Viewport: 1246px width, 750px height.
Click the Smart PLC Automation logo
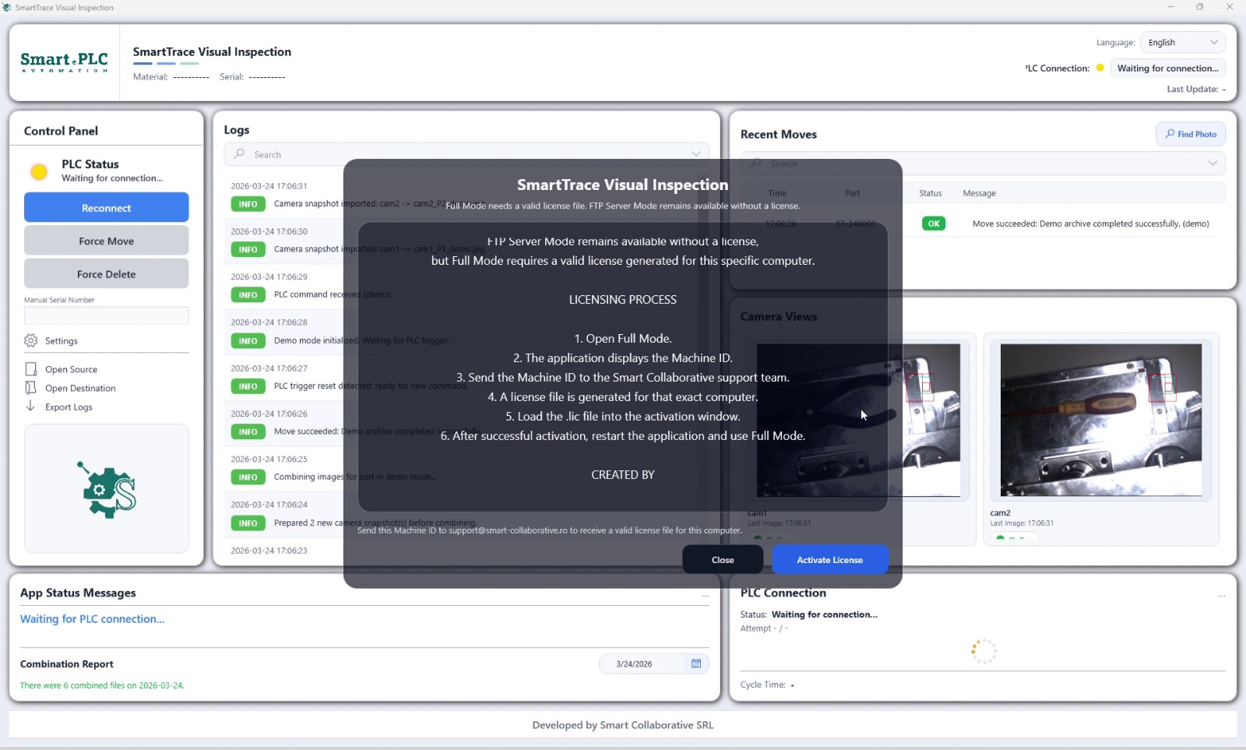point(65,62)
